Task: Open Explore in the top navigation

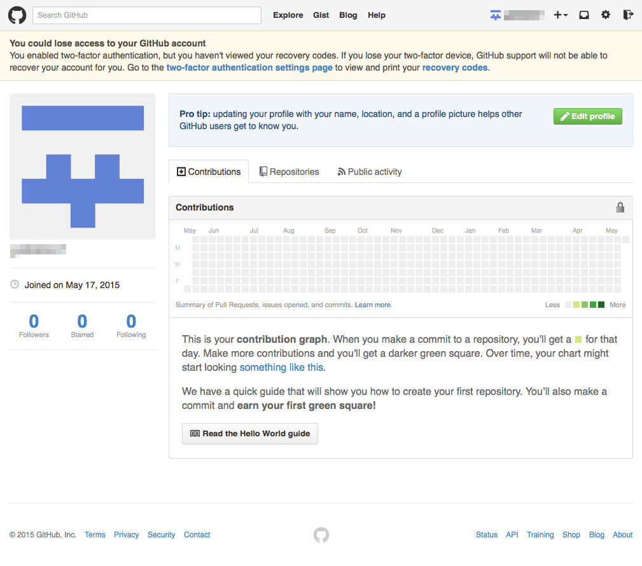Action: click(288, 15)
